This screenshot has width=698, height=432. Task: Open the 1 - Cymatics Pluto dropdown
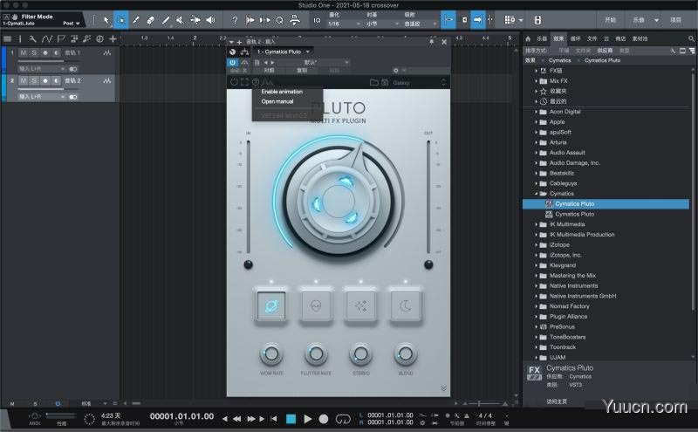point(283,51)
